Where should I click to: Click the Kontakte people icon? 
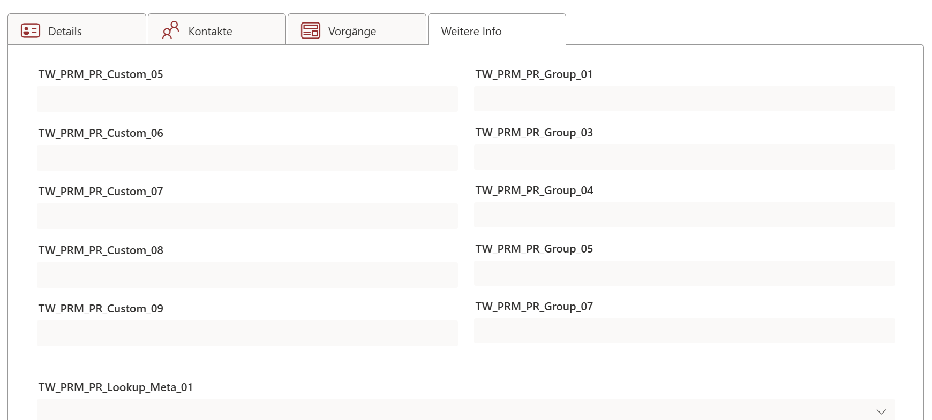[170, 30]
